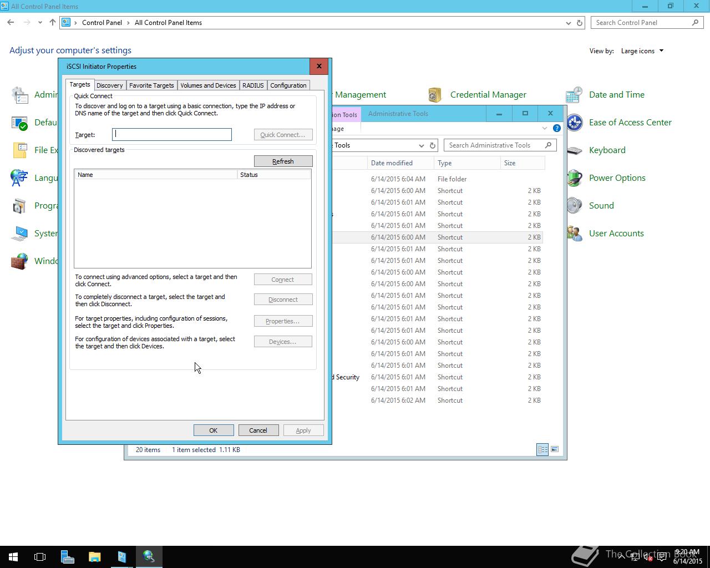Viewport: 710px width, 568px height.
Task: Open Server Manager from the taskbar
Action: point(67,557)
